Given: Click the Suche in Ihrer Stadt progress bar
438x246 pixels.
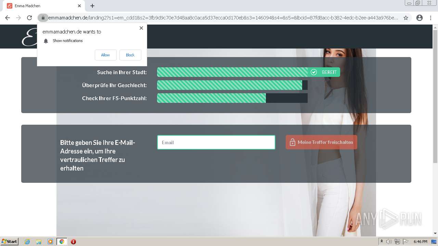Looking at the screenshot, I should [232, 72].
